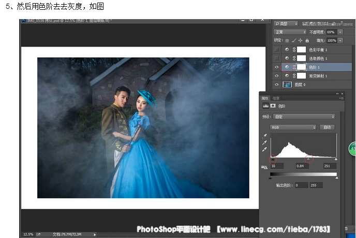Open the opacity 69% slider arrow
This screenshot has height=238, width=356.
tap(340, 32)
